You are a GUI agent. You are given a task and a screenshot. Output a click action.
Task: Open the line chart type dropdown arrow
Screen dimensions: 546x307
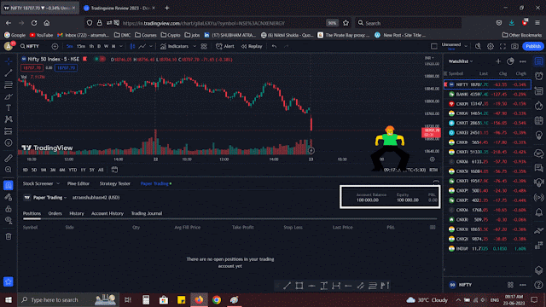point(151,46)
